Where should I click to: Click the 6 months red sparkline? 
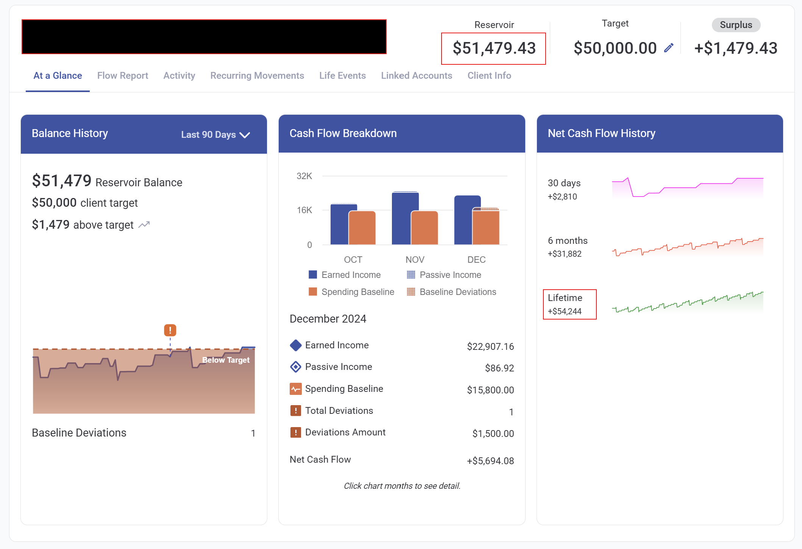point(688,247)
